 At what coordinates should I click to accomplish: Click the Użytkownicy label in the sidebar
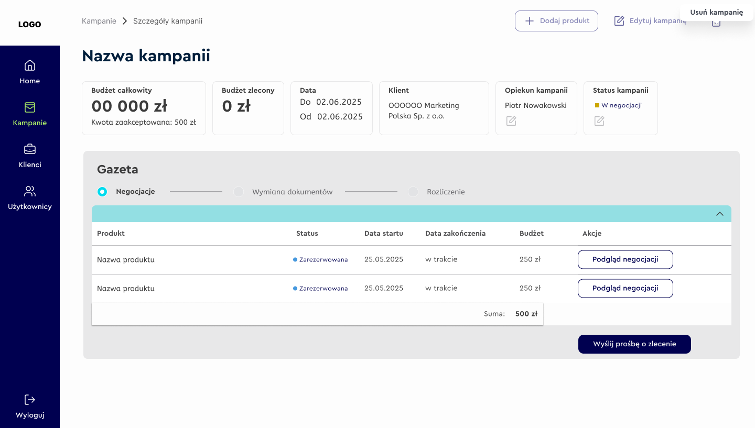[30, 206]
